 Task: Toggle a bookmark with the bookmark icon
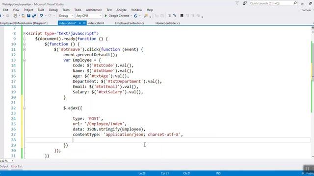coord(182,16)
